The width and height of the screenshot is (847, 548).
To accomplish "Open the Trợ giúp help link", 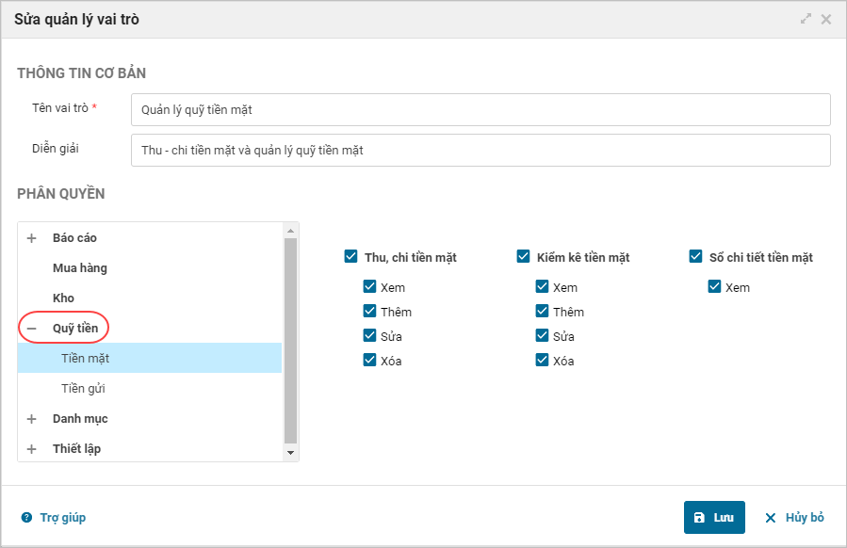I will click(x=62, y=518).
